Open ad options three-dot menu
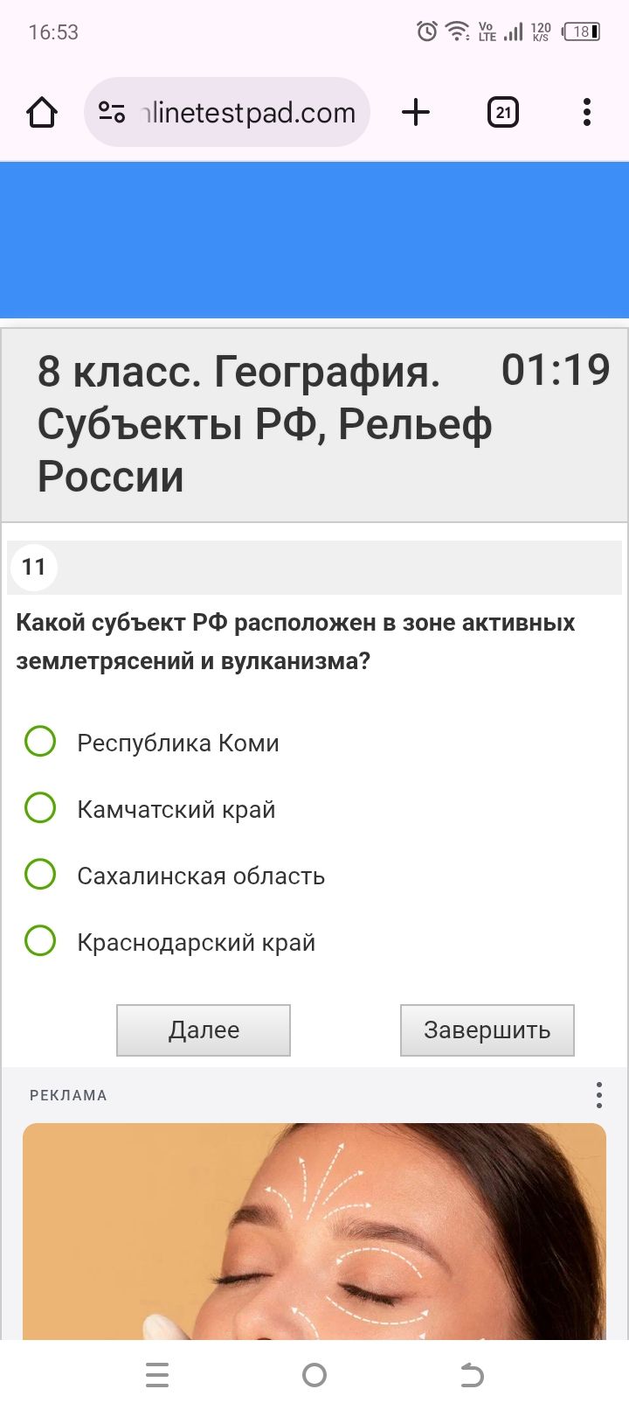Image resolution: width=629 pixels, height=1410 pixels. point(598,1095)
